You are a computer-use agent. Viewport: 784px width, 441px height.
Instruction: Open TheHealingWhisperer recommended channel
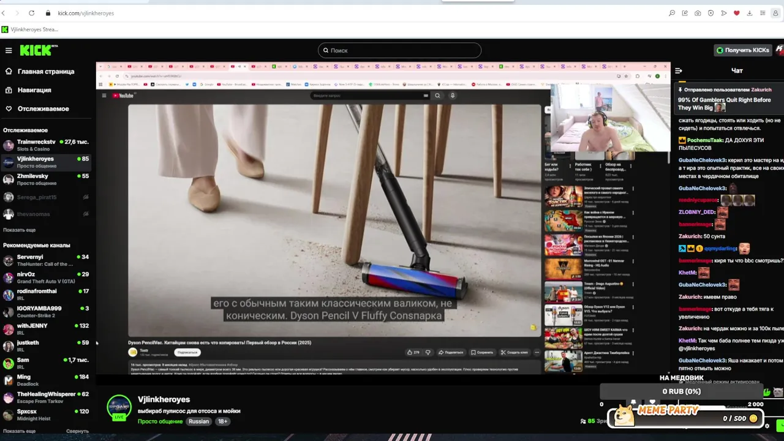coord(47,398)
